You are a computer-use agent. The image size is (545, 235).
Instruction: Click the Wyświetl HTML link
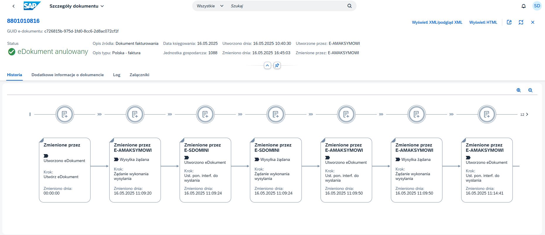[x=483, y=22]
